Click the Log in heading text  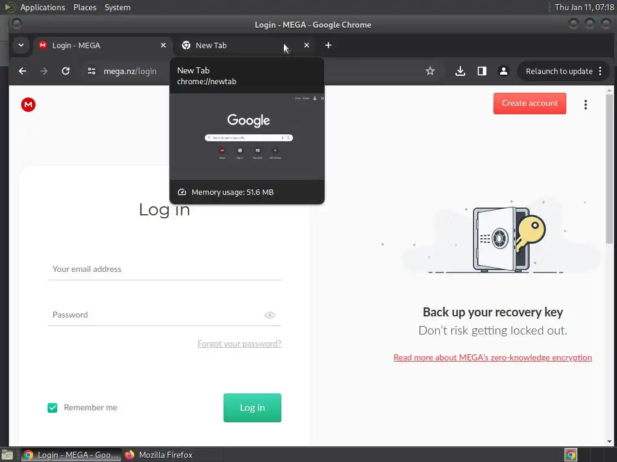pos(164,209)
